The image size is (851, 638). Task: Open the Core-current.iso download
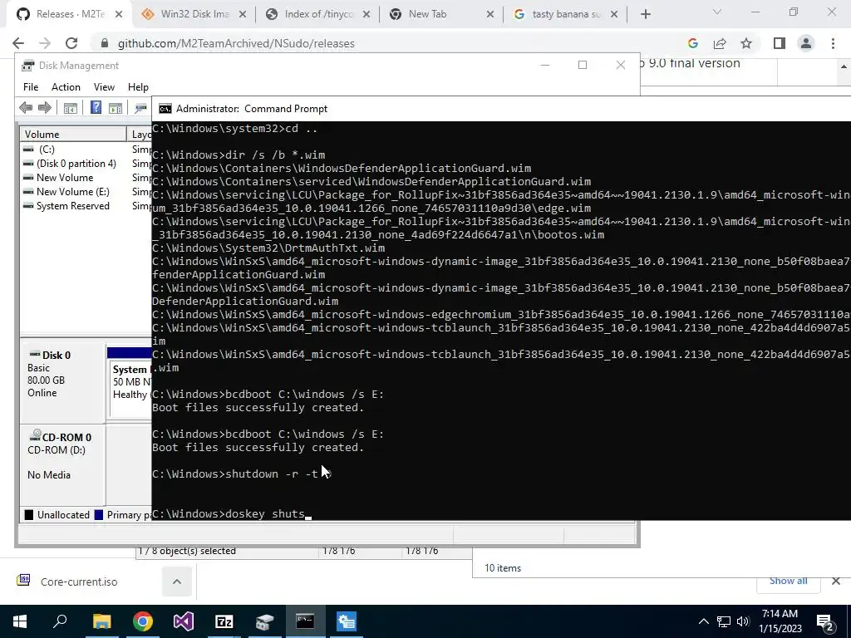(79, 582)
